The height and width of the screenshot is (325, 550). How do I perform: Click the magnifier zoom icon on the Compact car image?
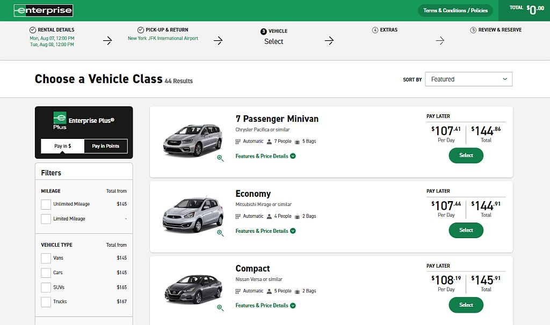point(220,307)
